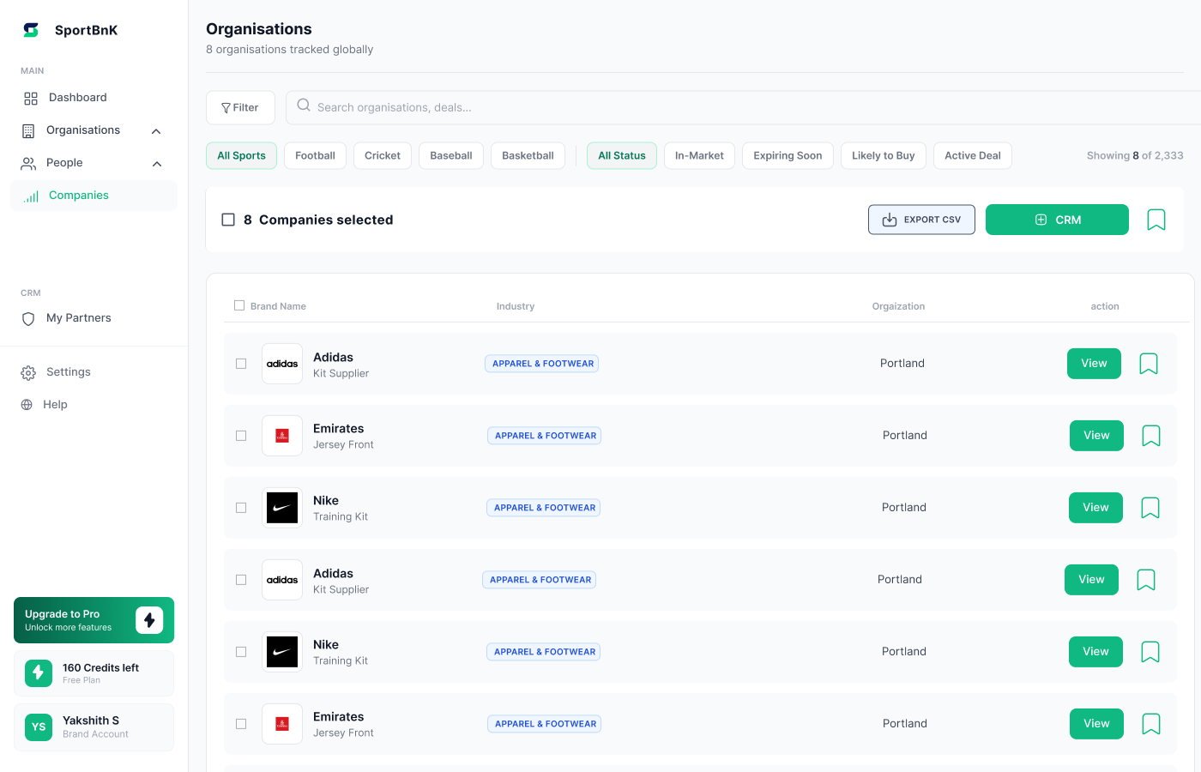Bookmark the second Nike Training Kit row
Image resolution: width=1201 pixels, height=772 pixels.
pyautogui.click(x=1150, y=652)
